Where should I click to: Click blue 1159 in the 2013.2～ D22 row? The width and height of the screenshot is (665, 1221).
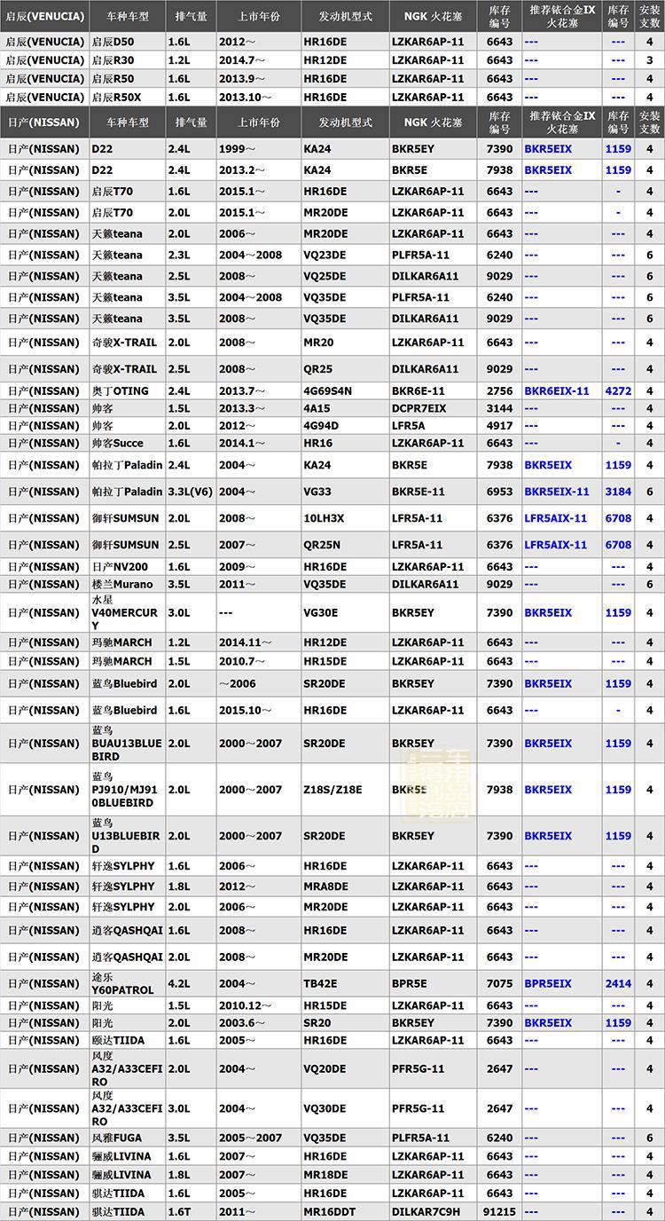tap(618, 170)
